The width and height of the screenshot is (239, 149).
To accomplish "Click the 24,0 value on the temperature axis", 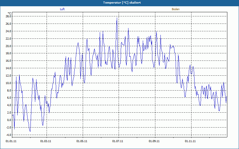I will pos(9,31).
